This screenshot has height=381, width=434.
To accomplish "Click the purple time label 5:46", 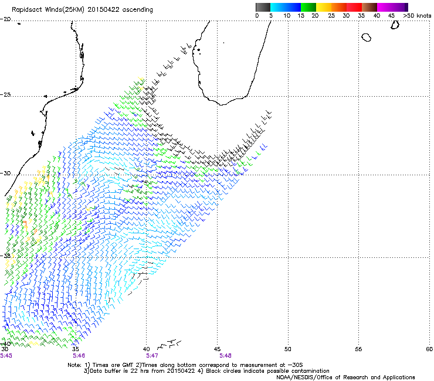I will [79, 356].
